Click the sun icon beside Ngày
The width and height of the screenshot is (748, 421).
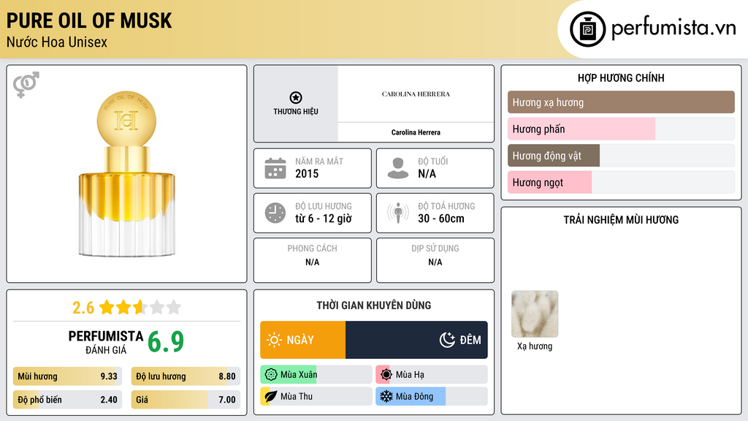[274, 340]
